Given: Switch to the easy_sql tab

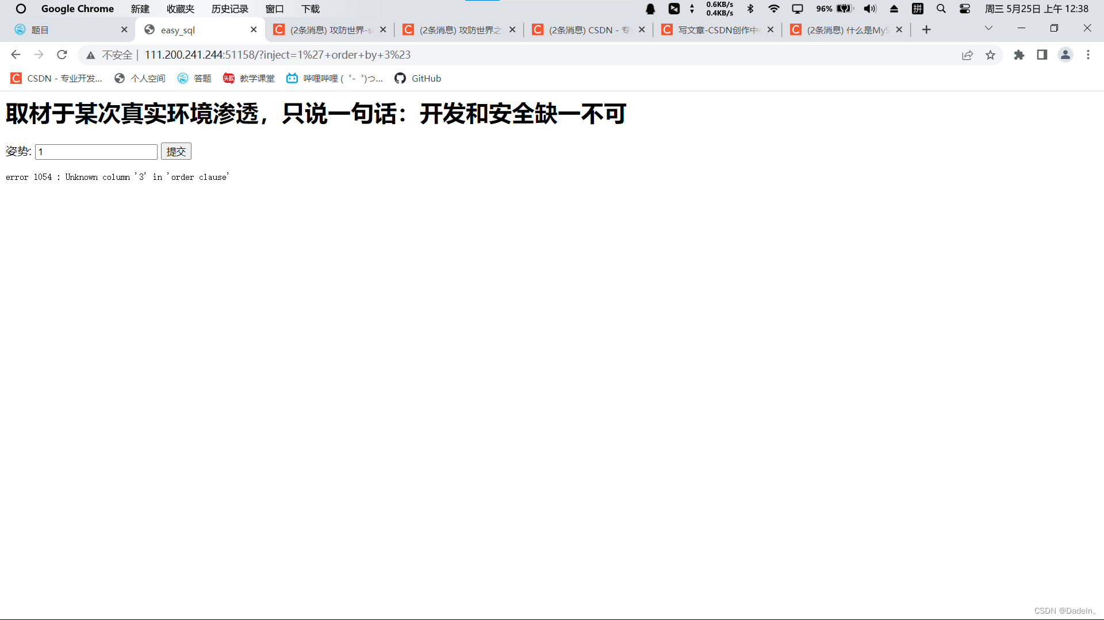Looking at the screenshot, I should (x=178, y=29).
